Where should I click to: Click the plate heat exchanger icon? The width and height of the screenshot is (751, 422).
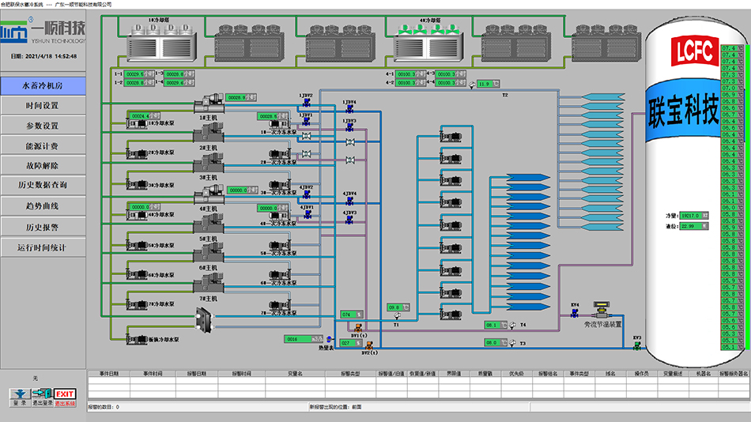[205, 320]
